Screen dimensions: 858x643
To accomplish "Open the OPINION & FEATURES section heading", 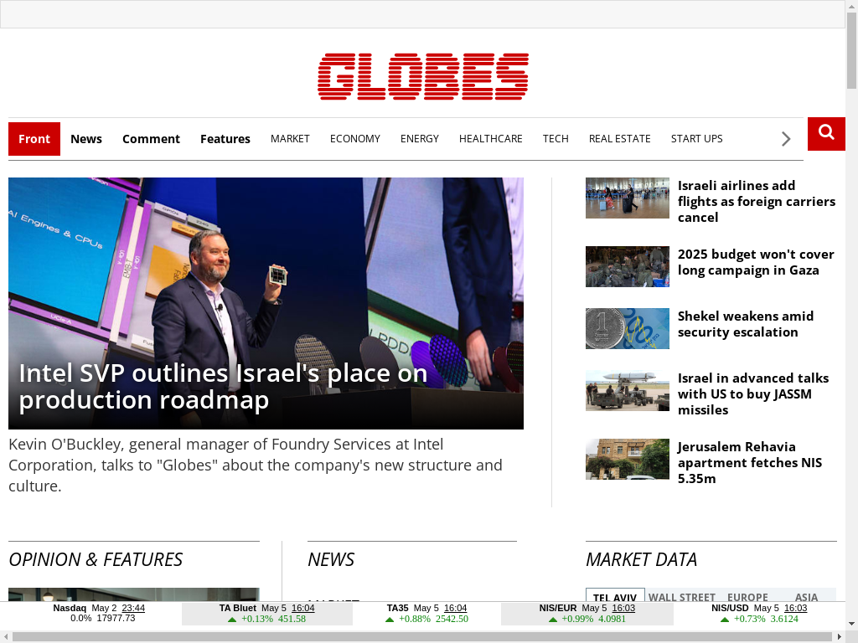I will pyautogui.click(x=96, y=559).
